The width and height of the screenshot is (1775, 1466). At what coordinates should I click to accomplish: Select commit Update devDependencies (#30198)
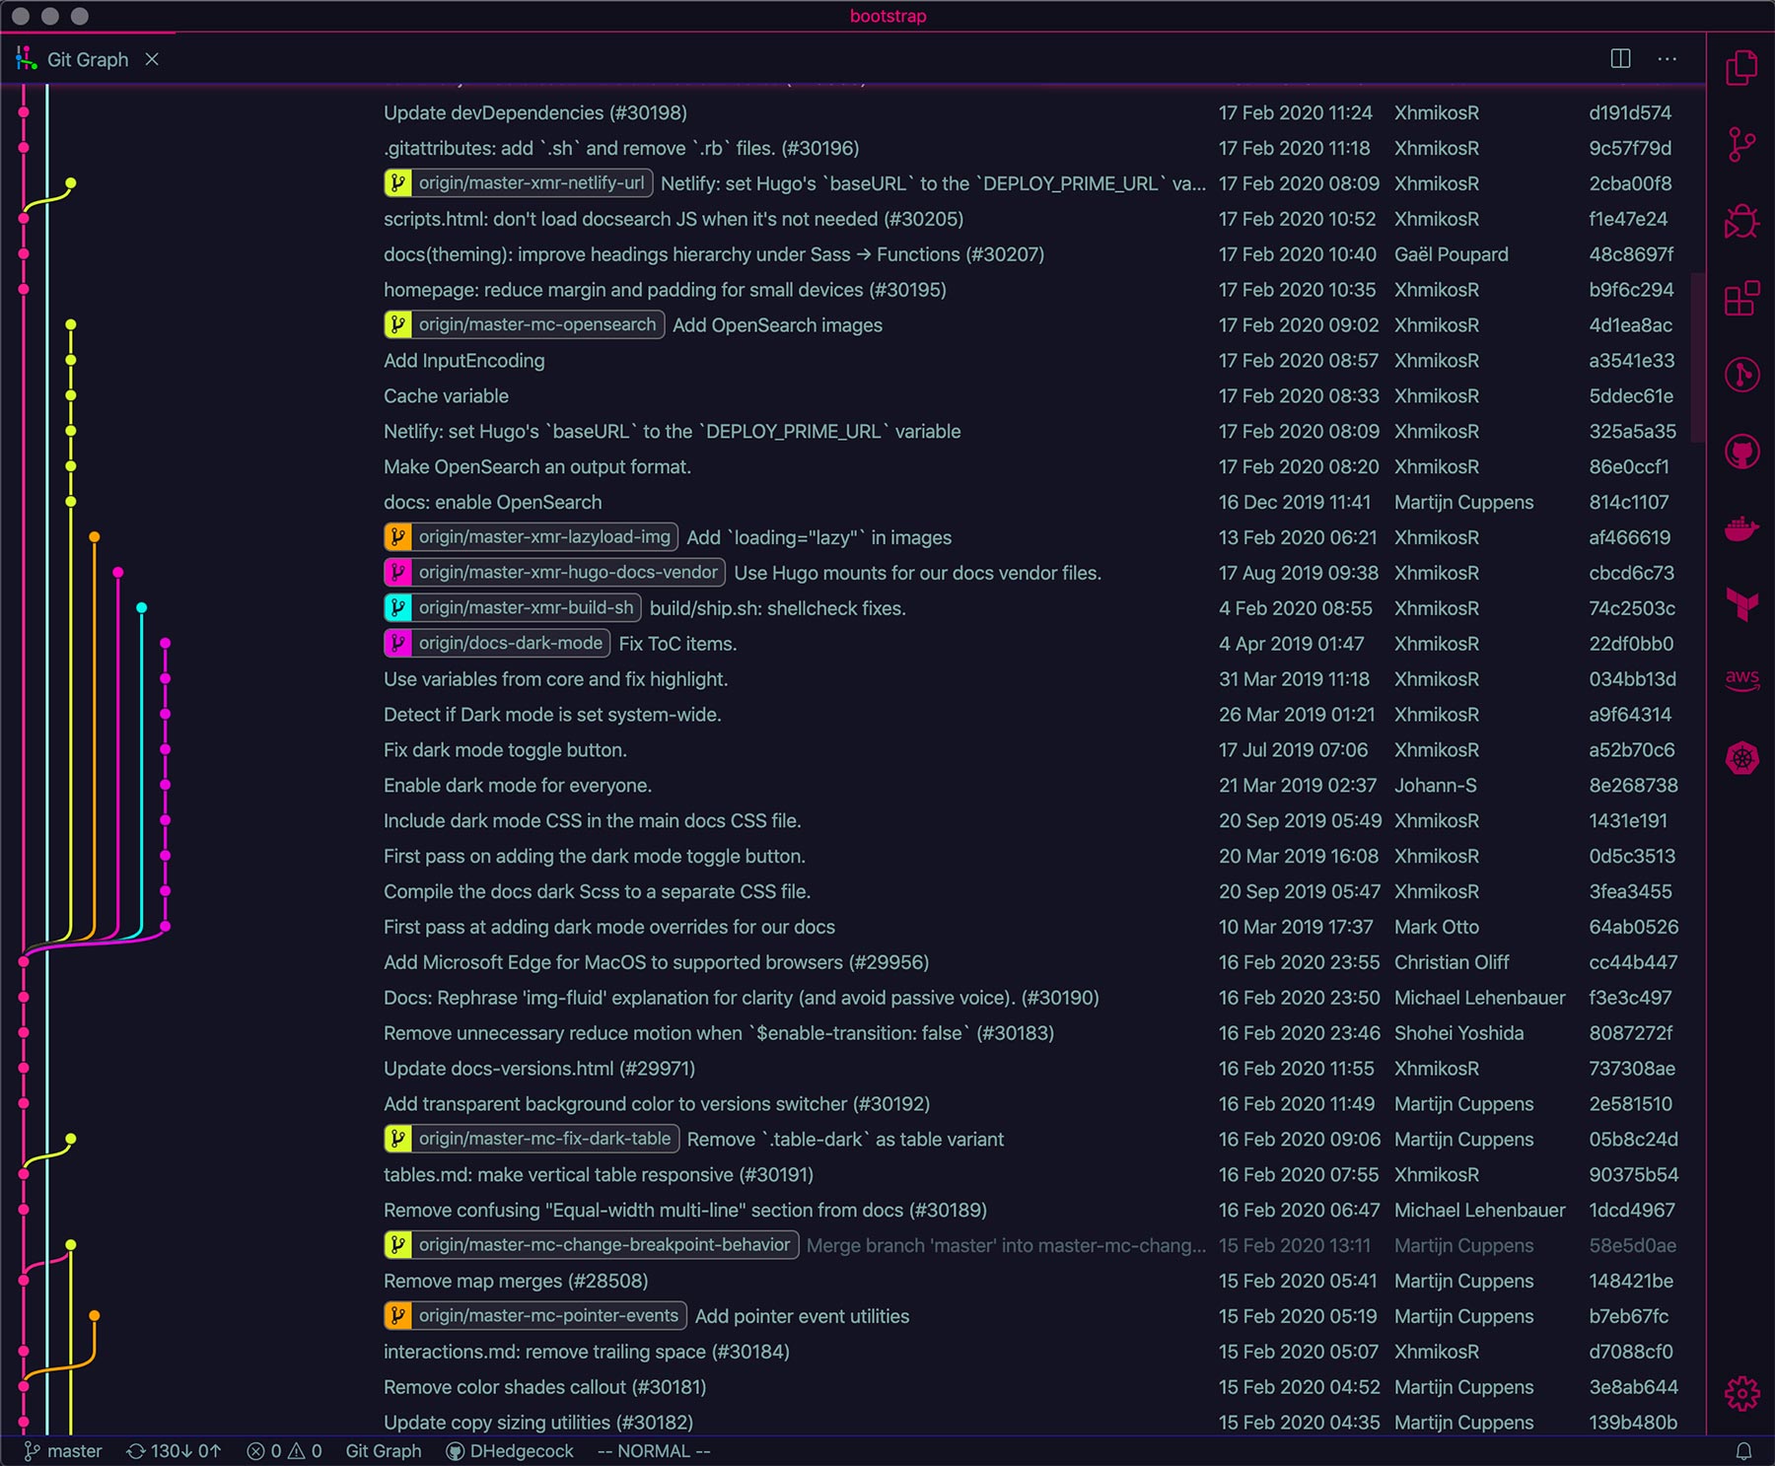[535, 112]
